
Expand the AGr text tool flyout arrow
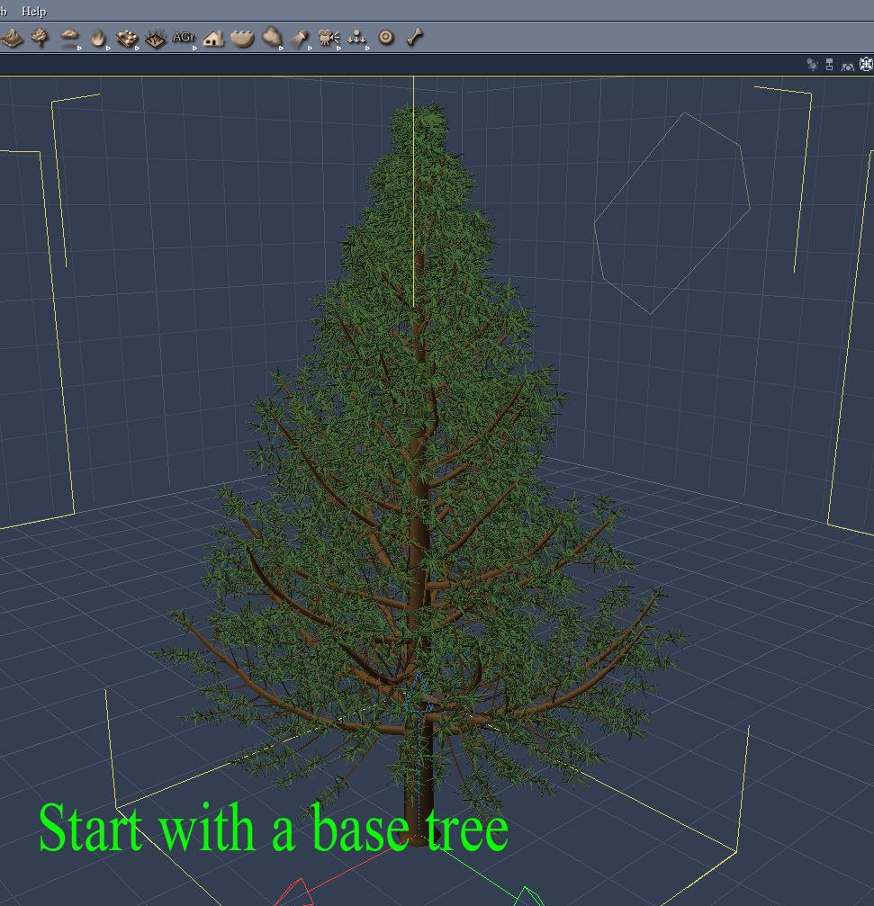pyautogui.click(x=194, y=49)
